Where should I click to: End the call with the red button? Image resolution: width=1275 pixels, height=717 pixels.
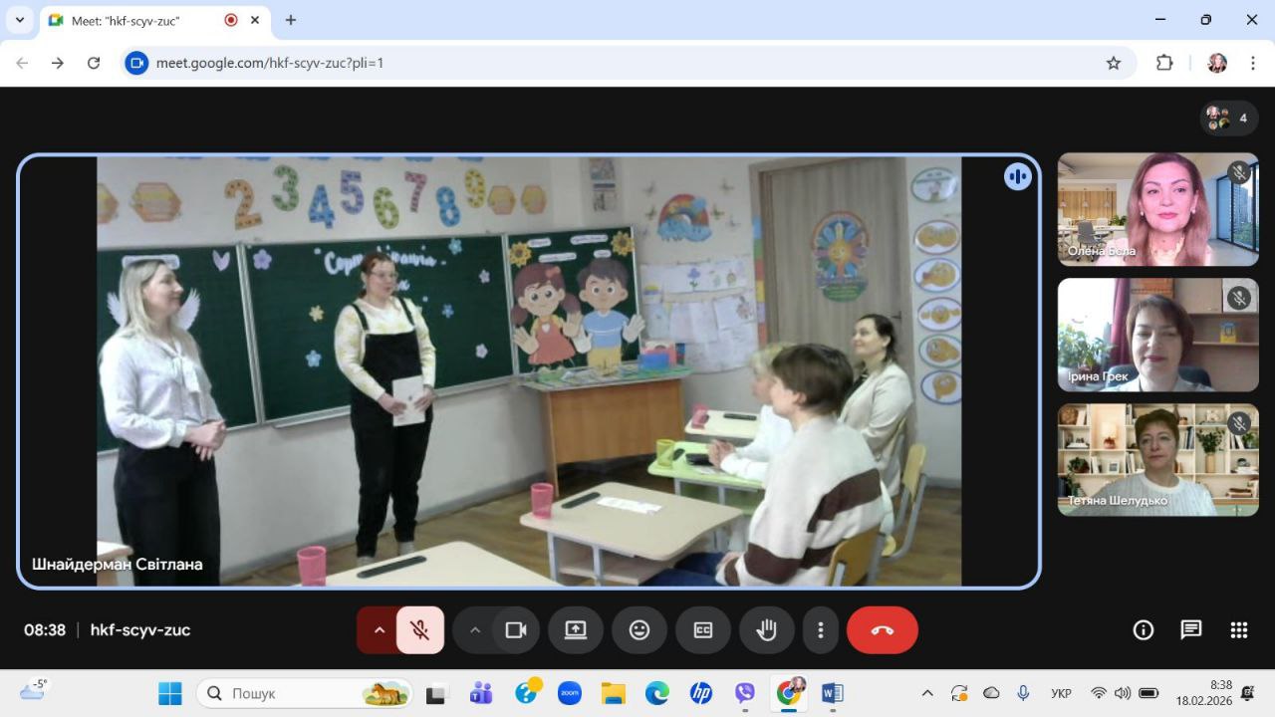pyautogui.click(x=882, y=629)
